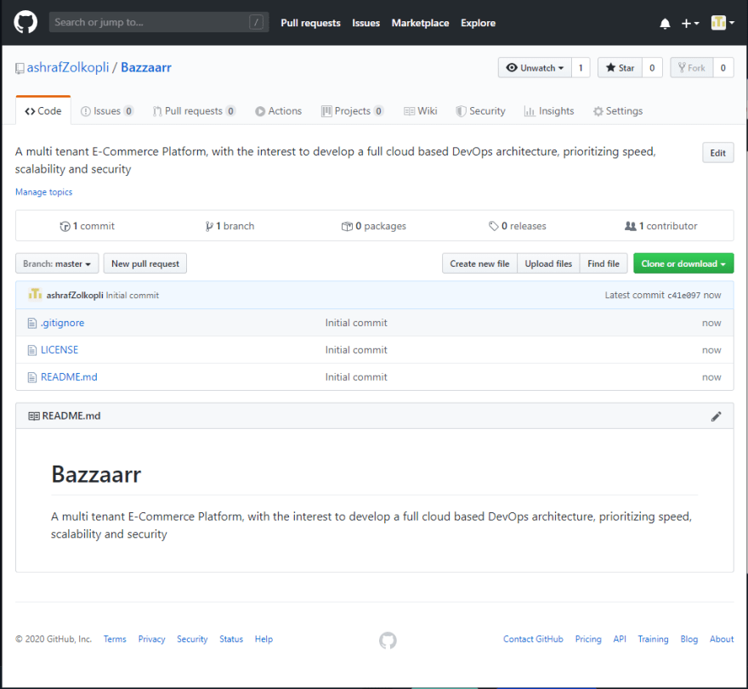Click the Help footer link
748x689 pixels.
pos(263,639)
